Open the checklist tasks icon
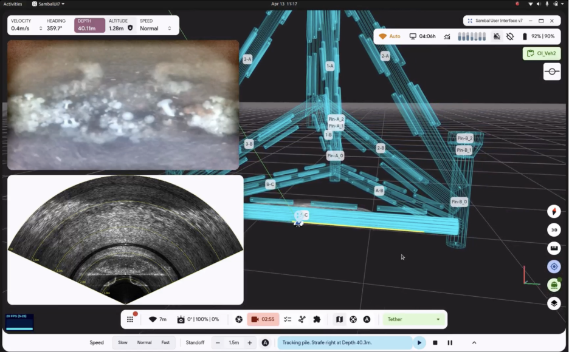 tap(288, 319)
